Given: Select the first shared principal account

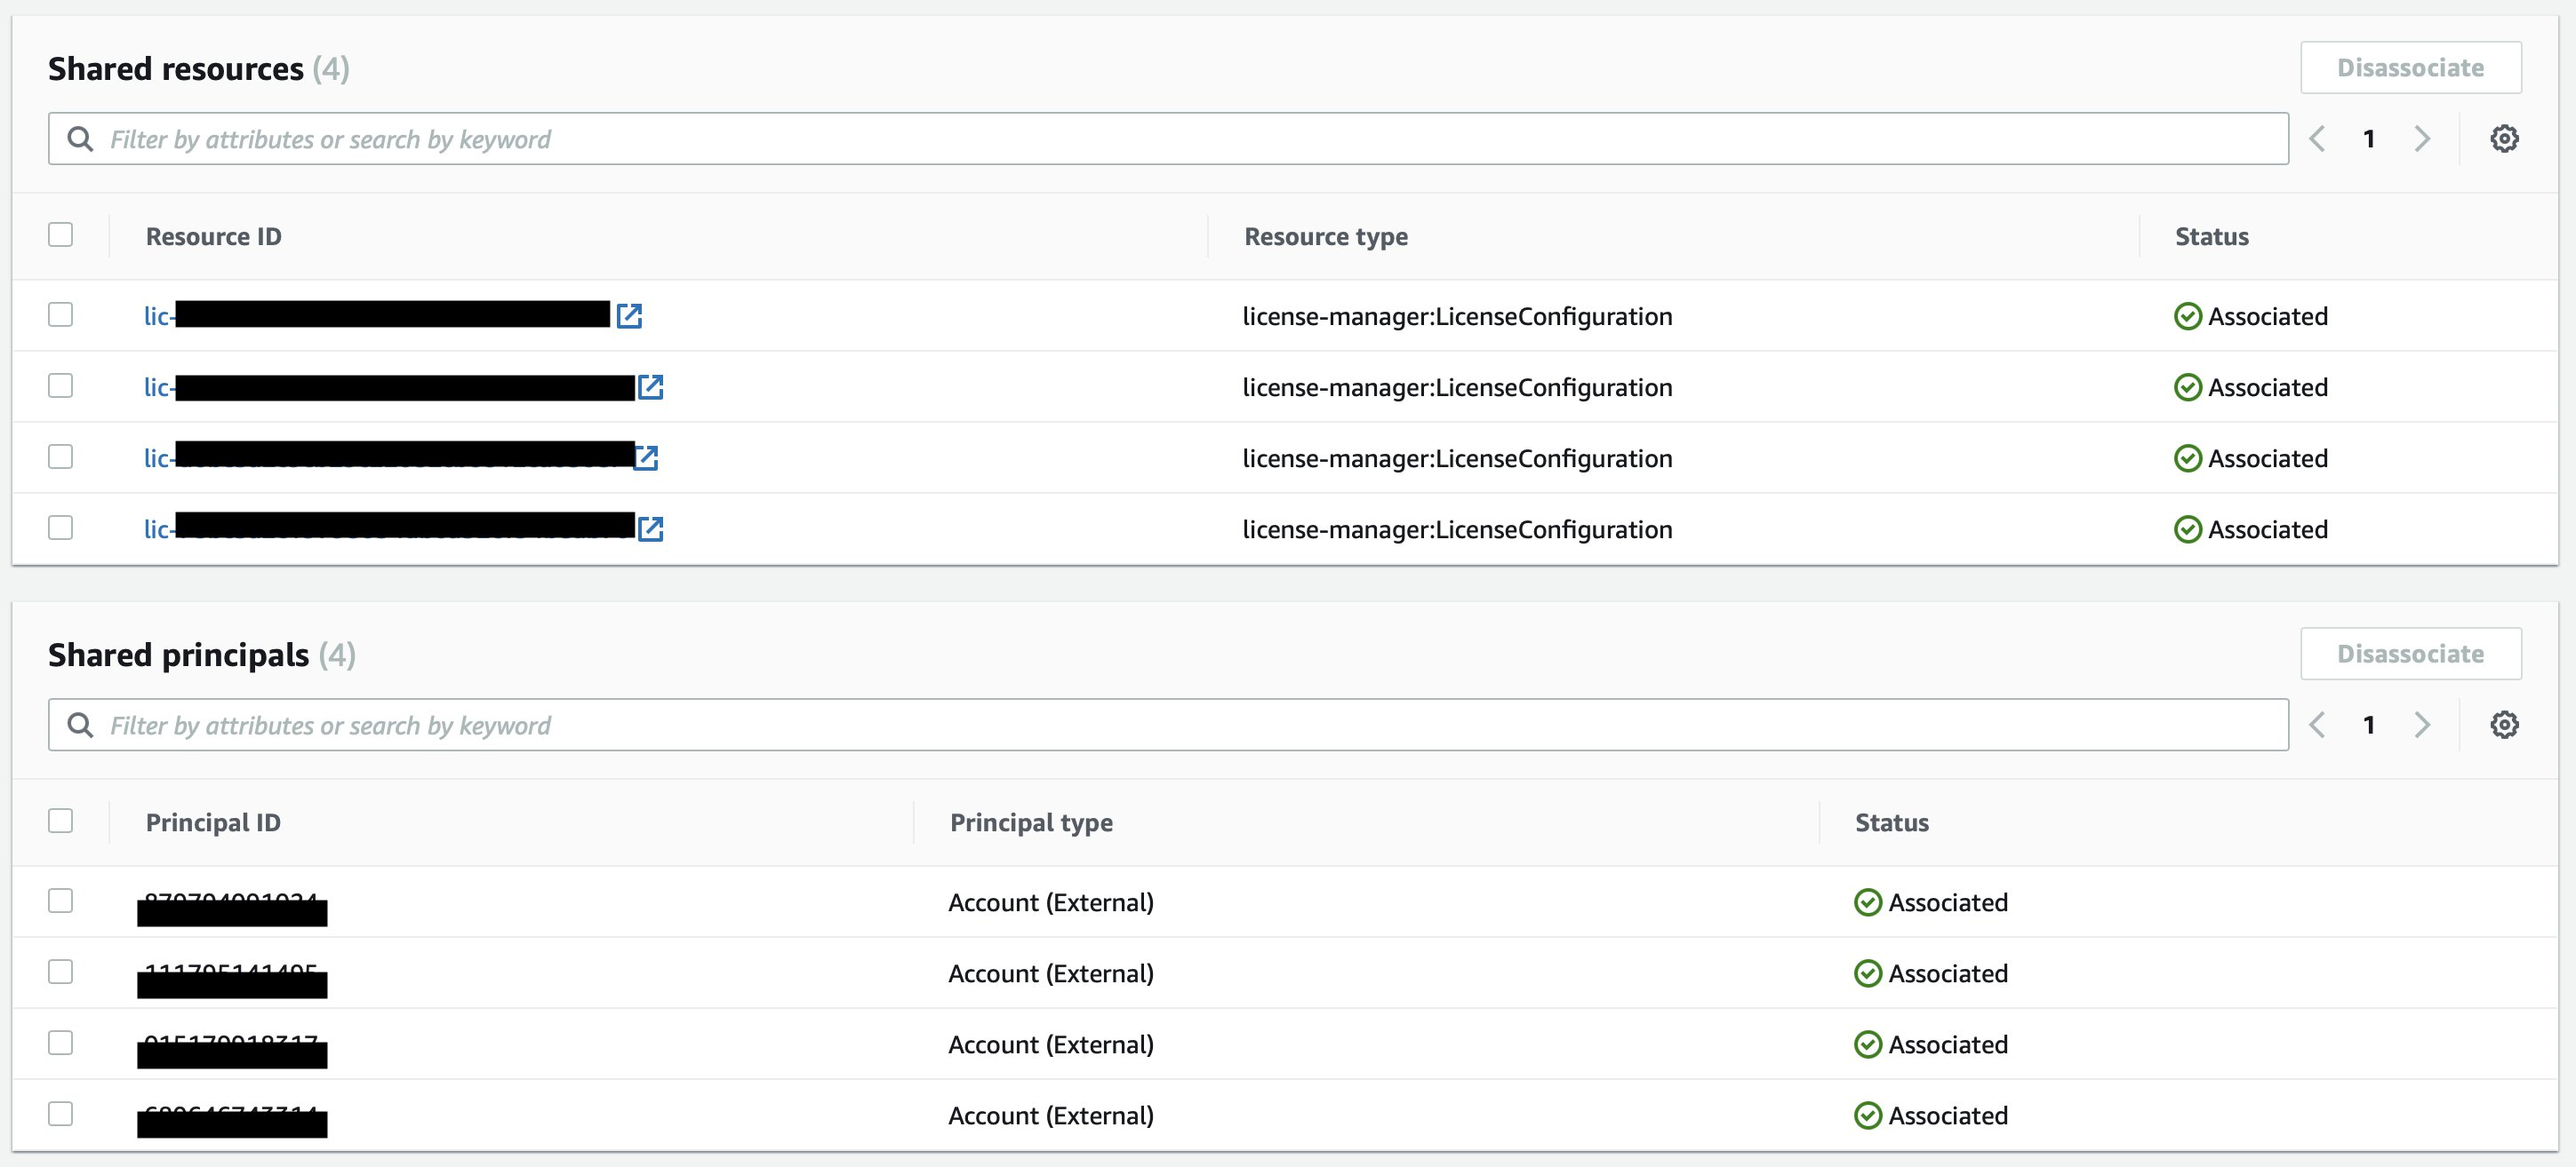Looking at the screenshot, I should pos(60,901).
